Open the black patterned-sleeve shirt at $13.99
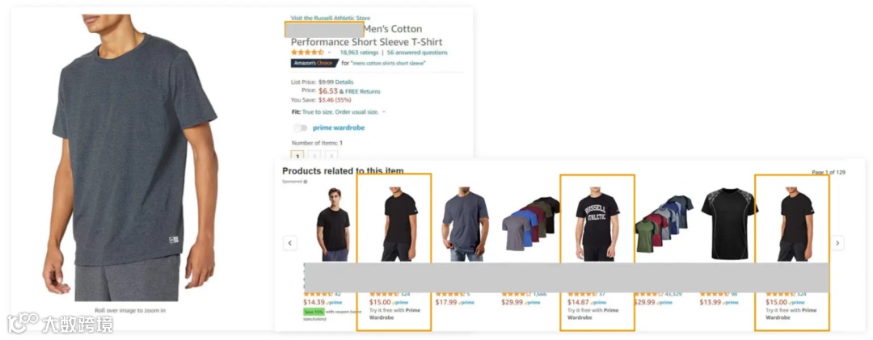This screenshot has width=873, height=340. (x=729, y=225)
